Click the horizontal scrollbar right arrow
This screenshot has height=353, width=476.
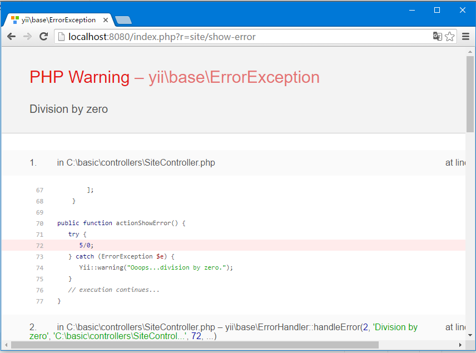click(460, 345)
